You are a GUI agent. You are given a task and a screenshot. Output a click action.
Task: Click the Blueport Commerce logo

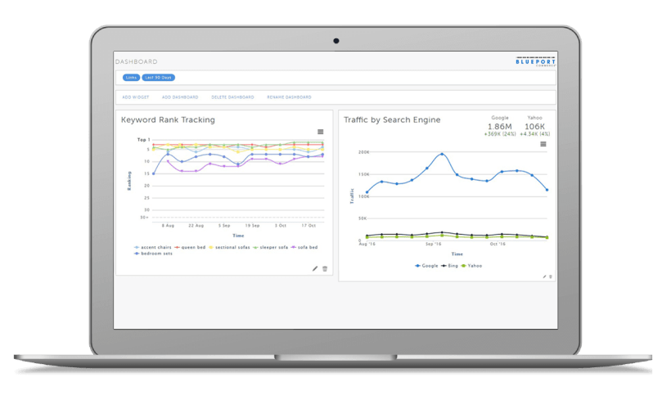pos(535,62)
